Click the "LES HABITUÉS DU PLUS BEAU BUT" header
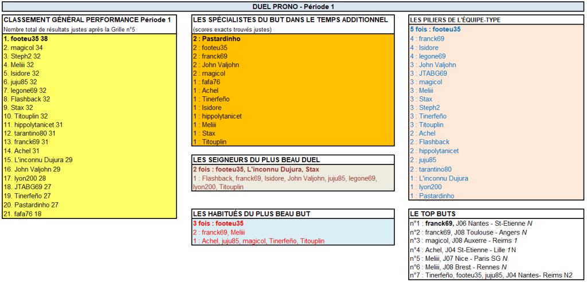This screenshot has width=587, height=282. pos(252,214)
